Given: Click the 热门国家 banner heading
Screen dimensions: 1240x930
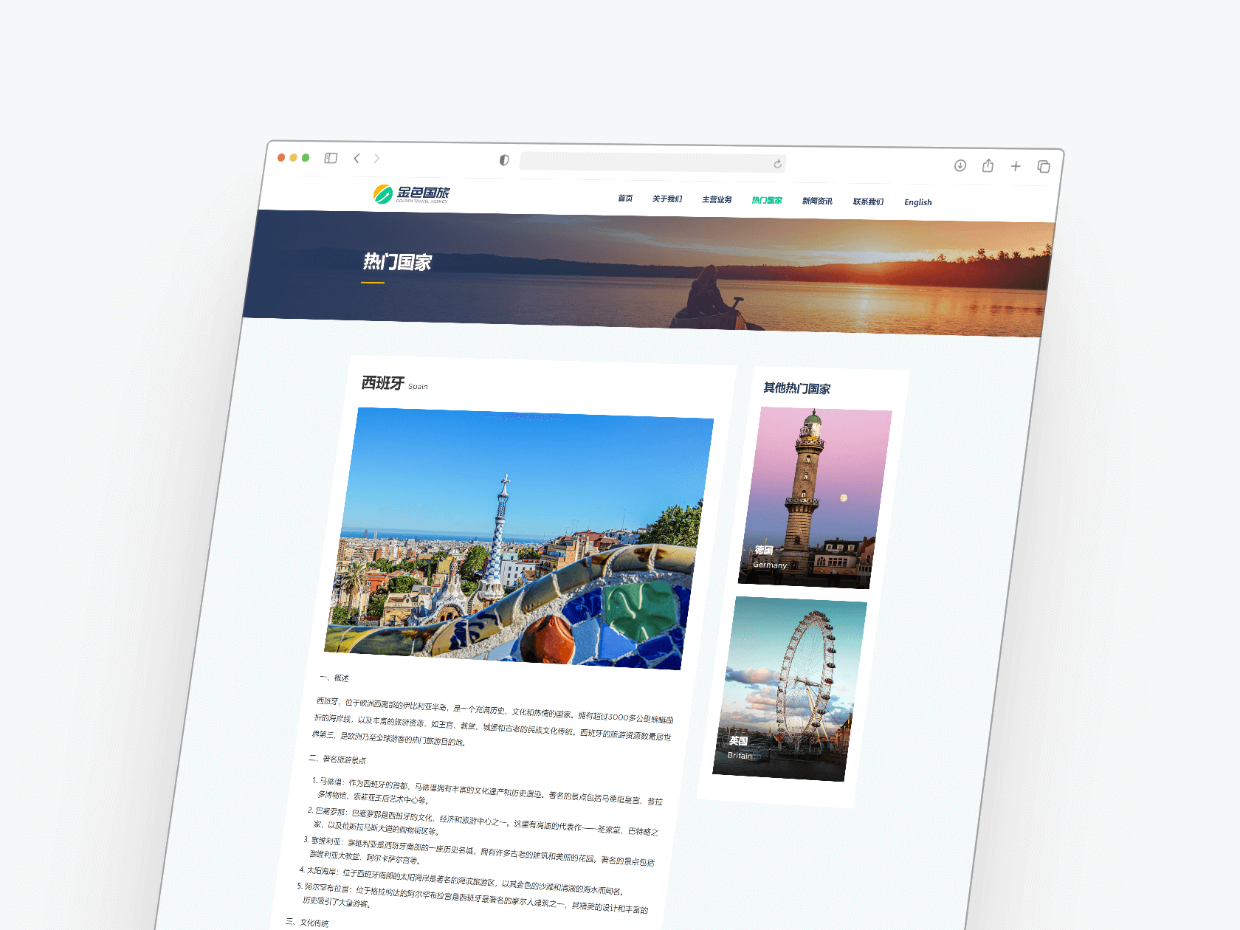Looking at the screenshot, I should (x=397, y=262).
